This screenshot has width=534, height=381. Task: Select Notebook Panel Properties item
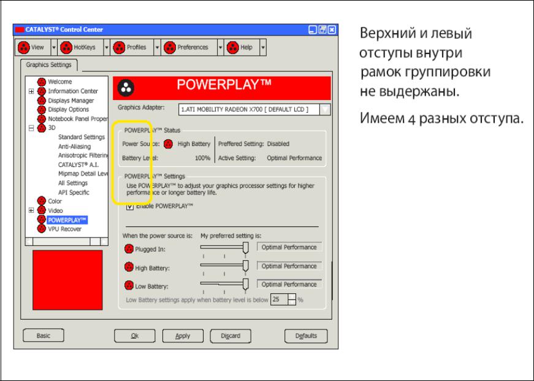78,119
